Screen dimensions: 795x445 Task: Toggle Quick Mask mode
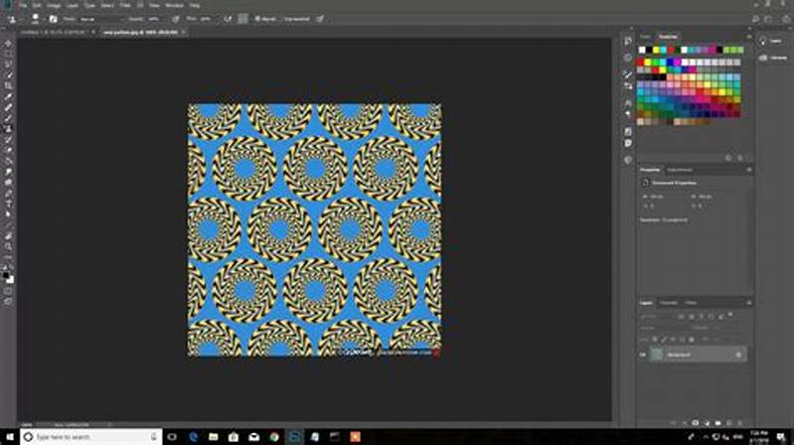coord(8,291)
